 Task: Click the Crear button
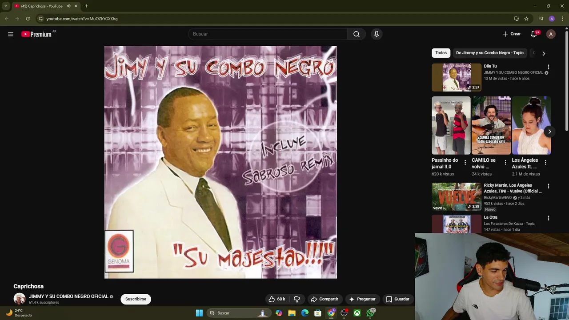point(512,34)
